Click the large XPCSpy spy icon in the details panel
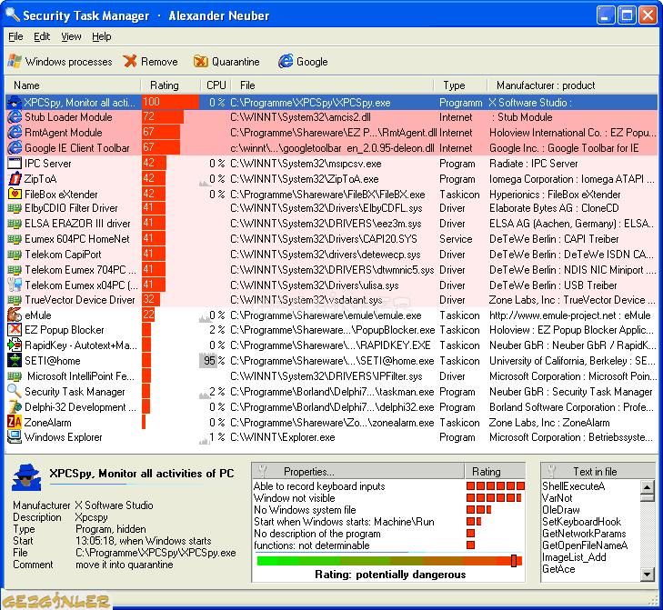 click(26, 477)
